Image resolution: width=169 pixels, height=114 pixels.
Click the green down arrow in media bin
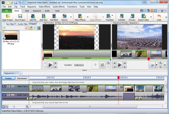click(35, 28)
